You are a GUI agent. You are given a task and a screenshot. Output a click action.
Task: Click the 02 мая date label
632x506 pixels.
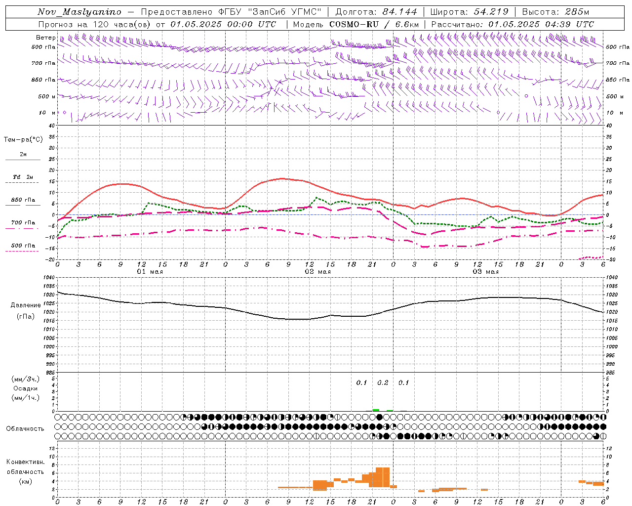[x=317, y=272]
